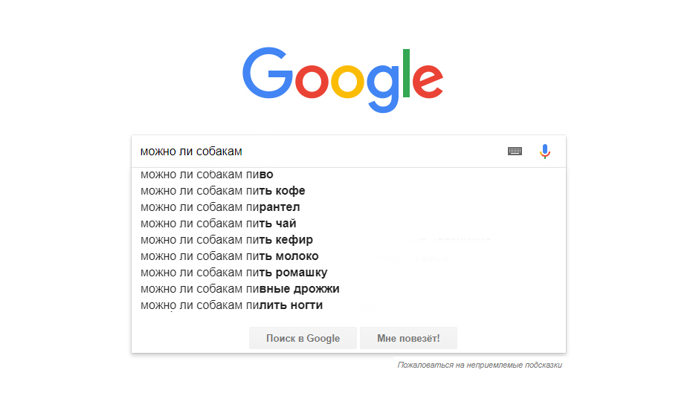Select the 'пить молоко' suggestion

229,256
